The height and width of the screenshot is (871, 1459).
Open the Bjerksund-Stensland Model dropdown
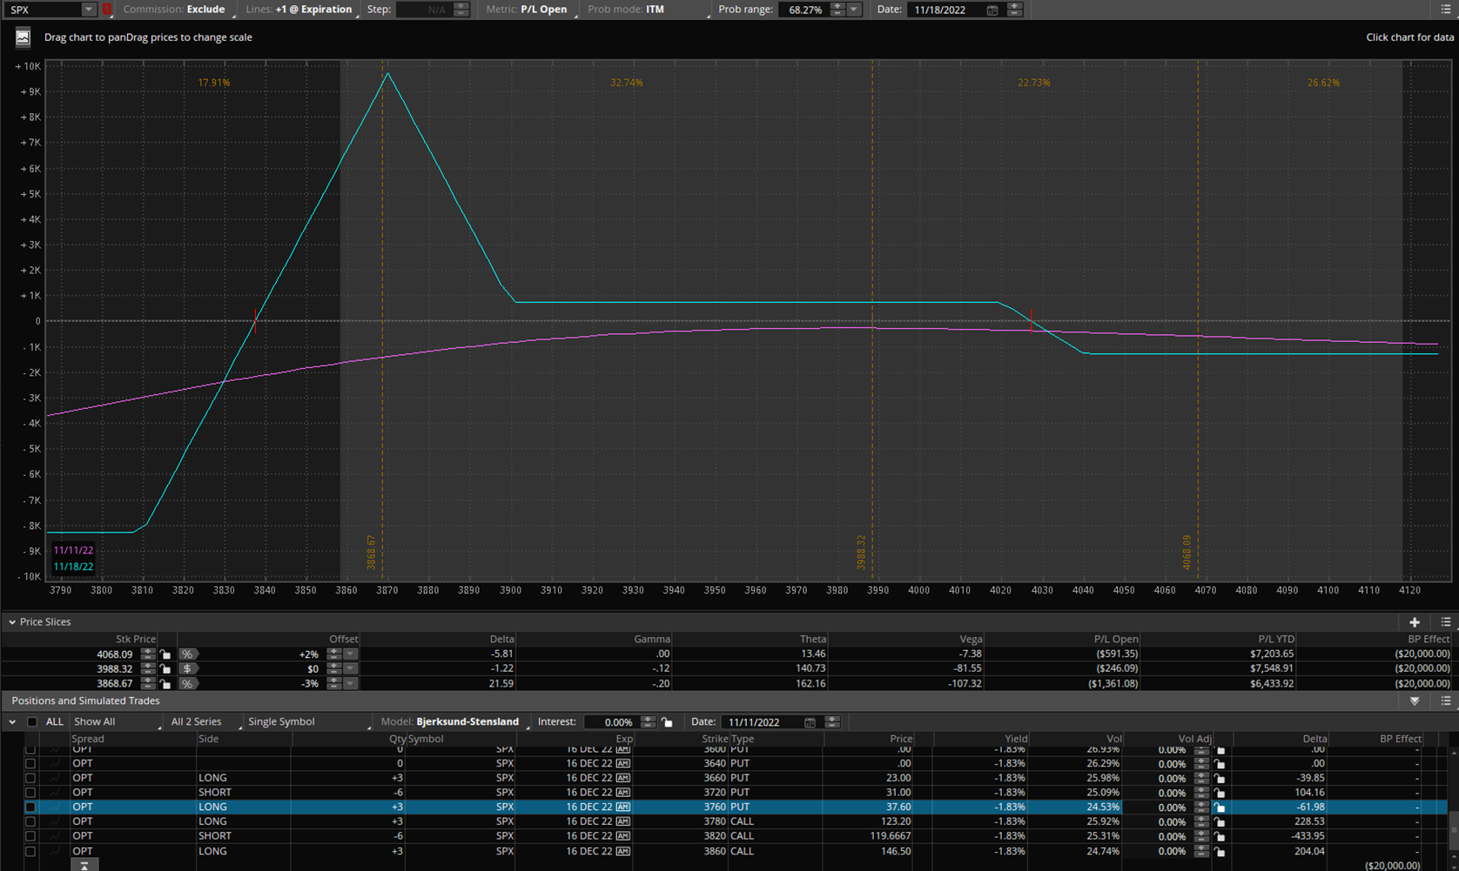coord(467,722)
